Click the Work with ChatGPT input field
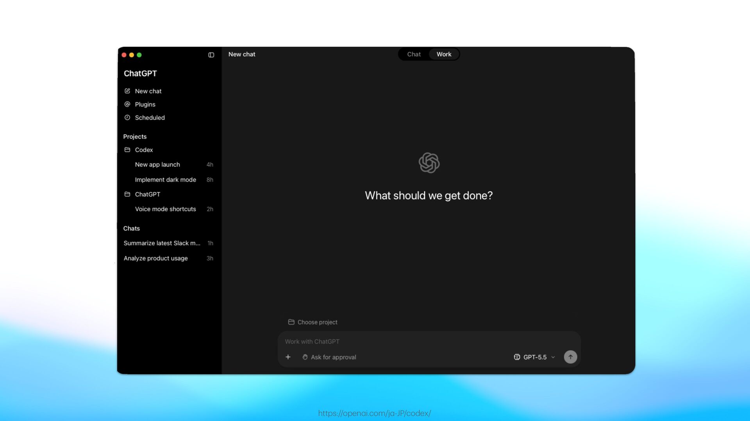 (429, 341)
